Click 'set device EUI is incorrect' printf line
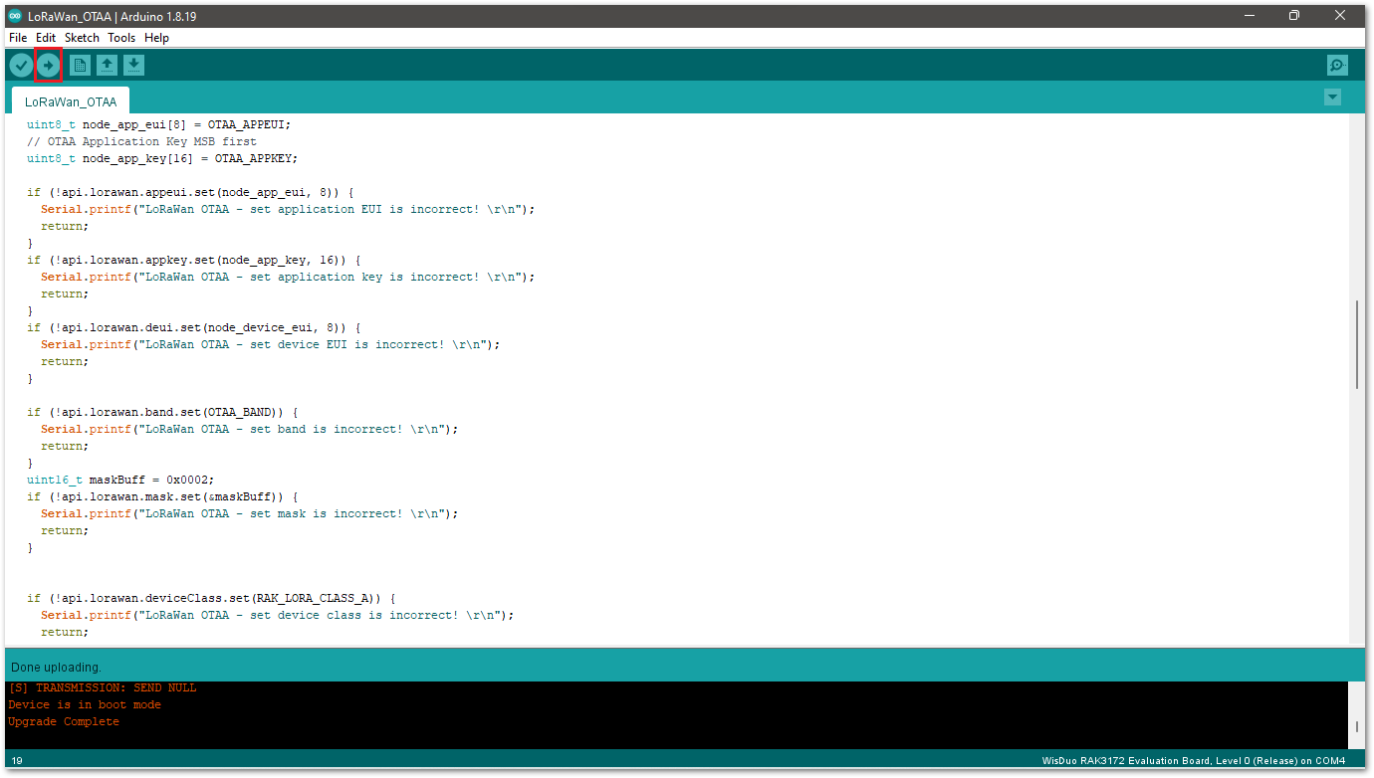 [x=270, y=344]
